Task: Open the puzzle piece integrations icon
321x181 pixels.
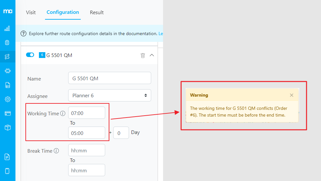Action: pyautogui.click(x=7, y=71)
